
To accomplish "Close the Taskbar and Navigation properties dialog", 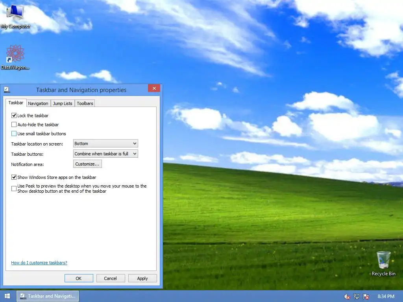I will point(154,88).
